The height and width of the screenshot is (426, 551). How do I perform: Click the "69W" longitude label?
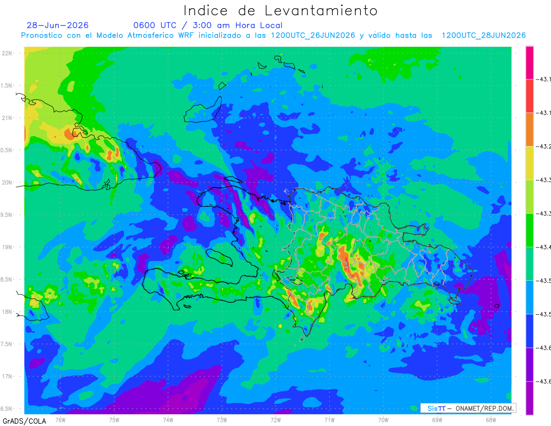(x=437, y=420)
